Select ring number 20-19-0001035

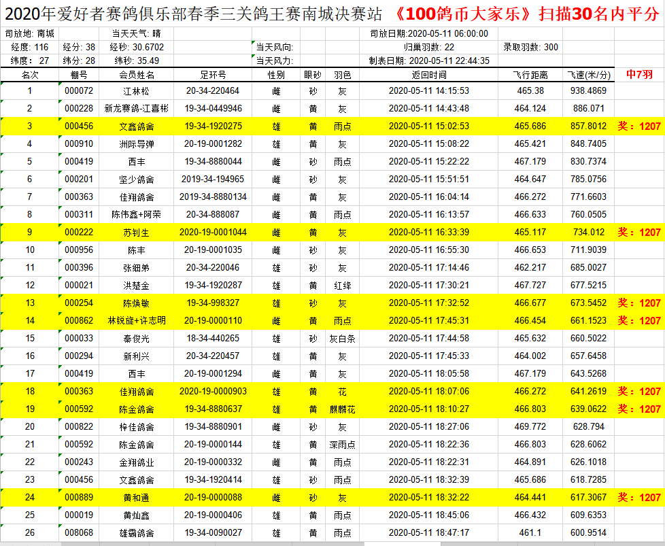click(213, 250)
